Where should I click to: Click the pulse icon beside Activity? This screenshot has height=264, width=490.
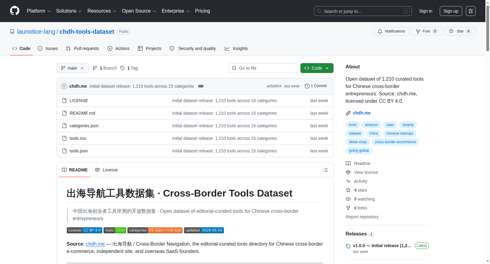[x=348, y=181]
